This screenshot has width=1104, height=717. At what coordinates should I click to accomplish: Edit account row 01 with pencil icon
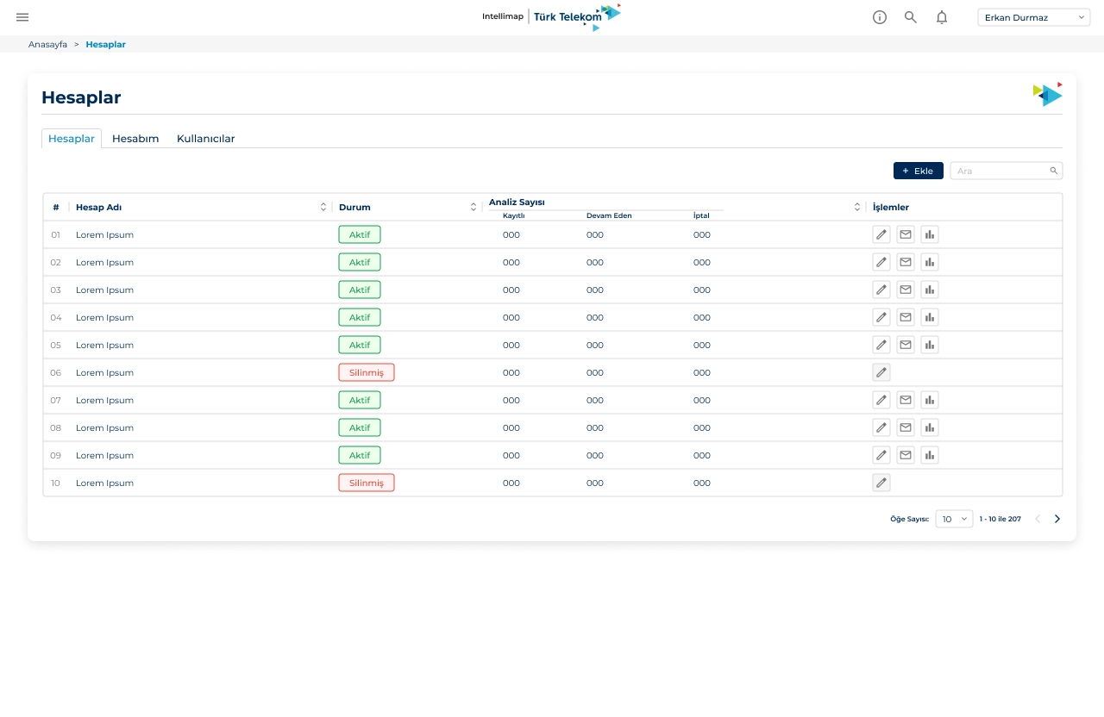[x=881, y=234]
